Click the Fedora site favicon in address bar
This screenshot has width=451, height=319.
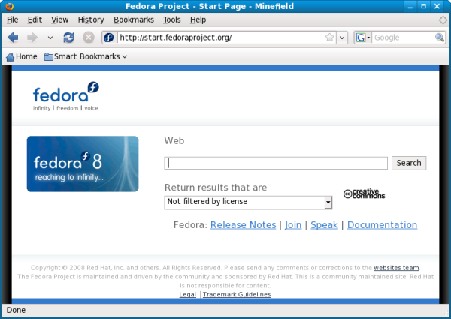point(109,38)
